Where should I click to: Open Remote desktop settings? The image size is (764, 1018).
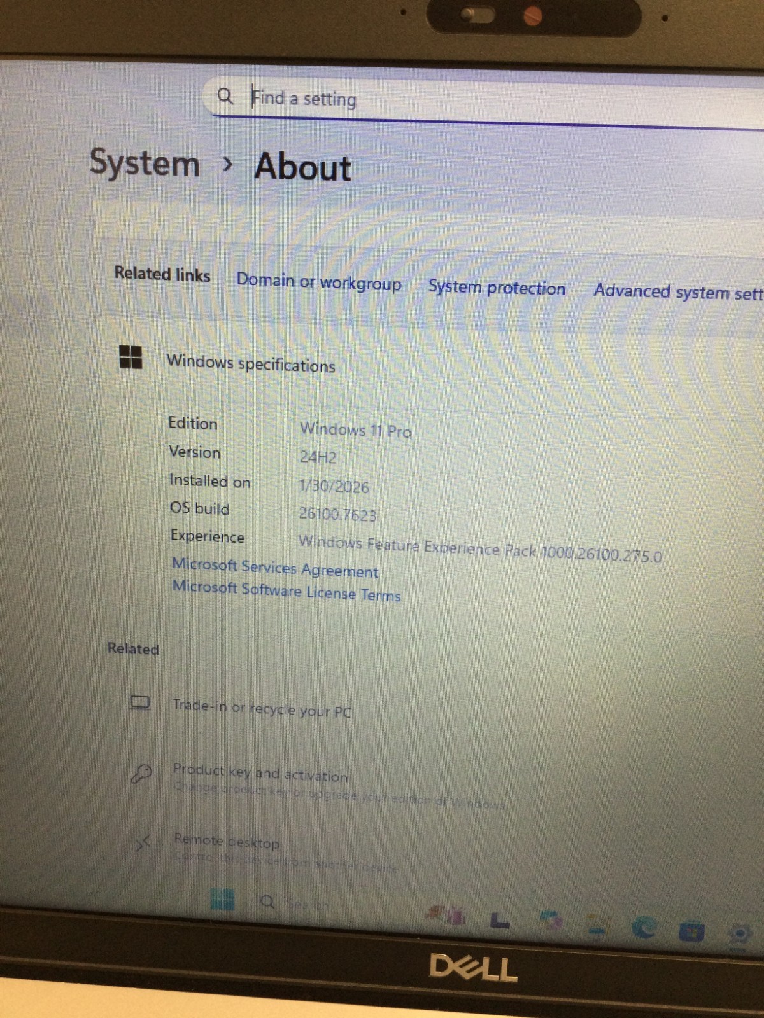(x=226, y=842)
